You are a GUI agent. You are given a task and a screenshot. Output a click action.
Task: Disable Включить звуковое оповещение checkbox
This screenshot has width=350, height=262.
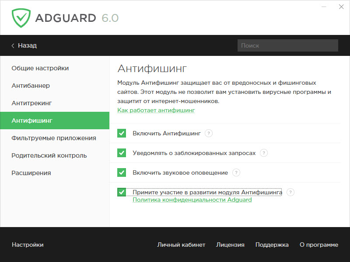[x=122, y=172]
